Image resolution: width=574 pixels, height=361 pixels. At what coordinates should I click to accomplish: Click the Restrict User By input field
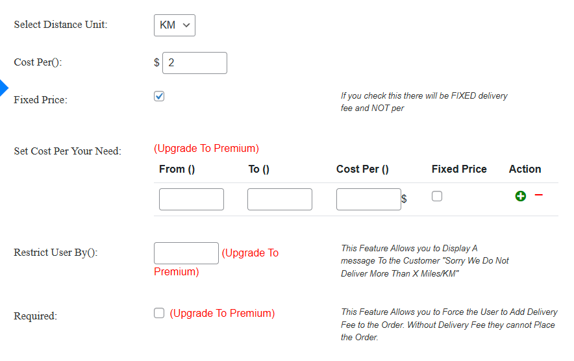(186, 253)
